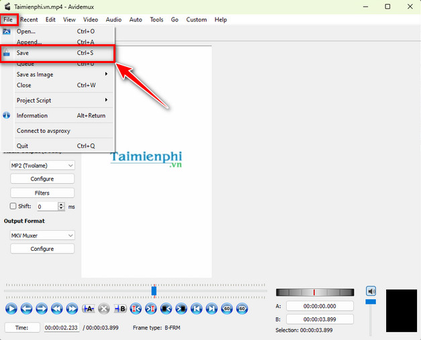The width and height of the screenshot is (421, 340).
Task: Click the Time: button
Action: coord(22,328)
